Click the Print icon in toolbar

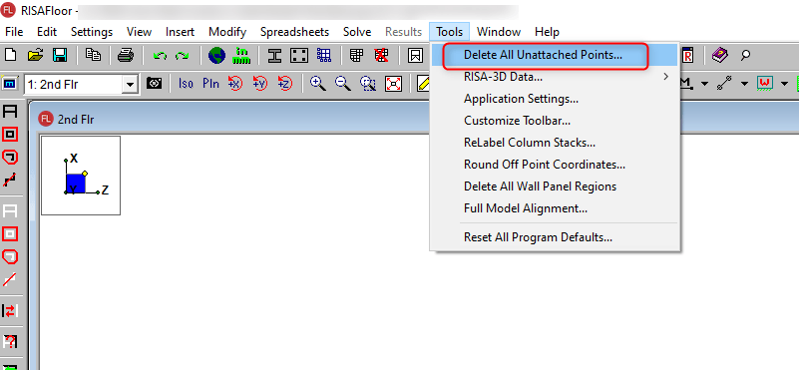point(126,55)
